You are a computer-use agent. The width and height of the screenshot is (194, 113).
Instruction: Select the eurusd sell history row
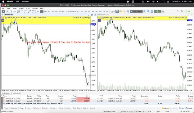click(x=98, y=98)
